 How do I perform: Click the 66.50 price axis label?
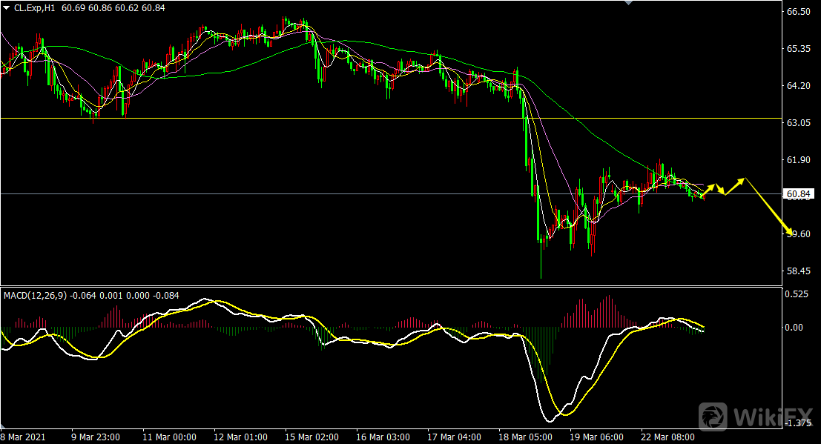[798, 12]
